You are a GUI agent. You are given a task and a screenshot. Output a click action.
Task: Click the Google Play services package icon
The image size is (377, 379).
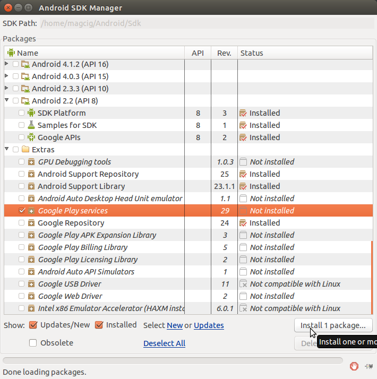(31, 211)
